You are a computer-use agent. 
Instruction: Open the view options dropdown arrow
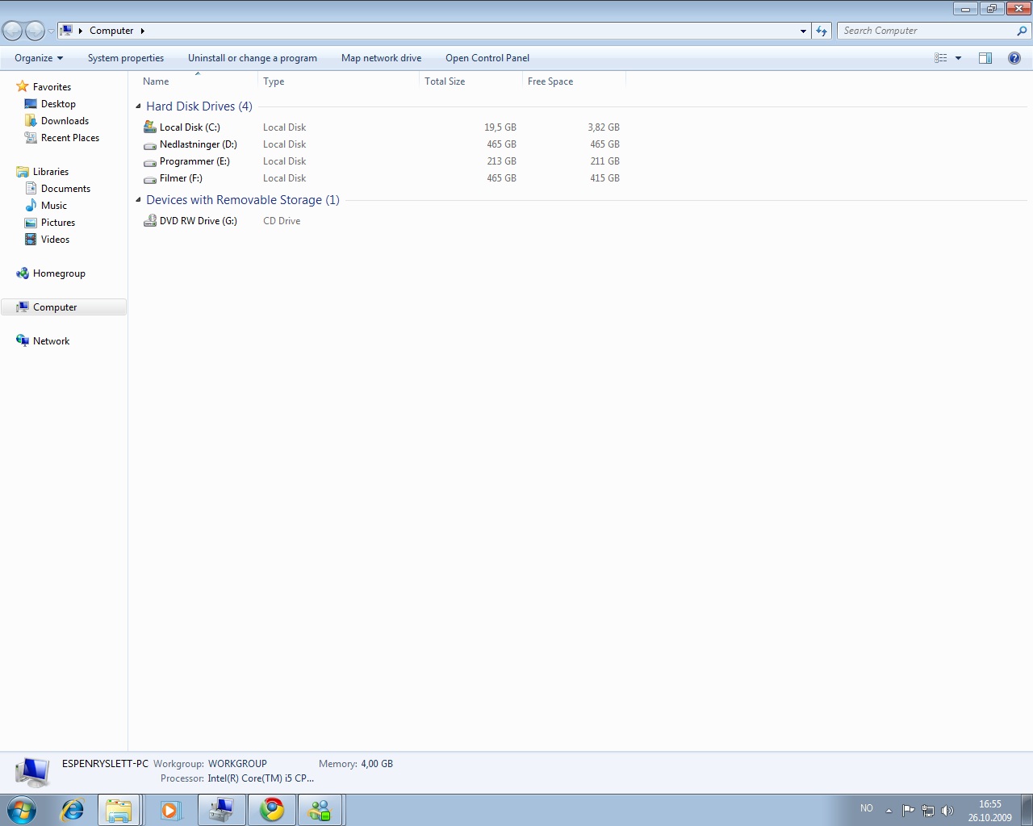(958, 58)
